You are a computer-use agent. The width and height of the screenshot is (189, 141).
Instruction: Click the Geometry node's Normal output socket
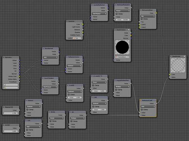[x=19, y=74]
